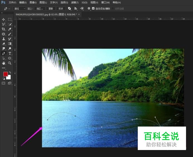Open the edit toolbar ellipsis
The height and width of the screenshot is (157, 193).
click(4, 68)
